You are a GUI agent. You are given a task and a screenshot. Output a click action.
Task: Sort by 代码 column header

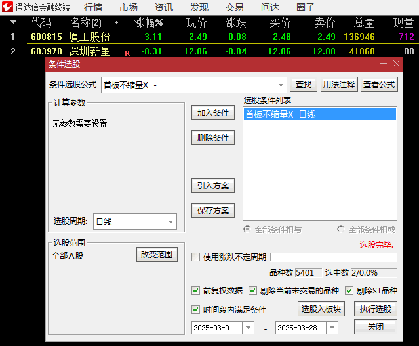(41, 22)
